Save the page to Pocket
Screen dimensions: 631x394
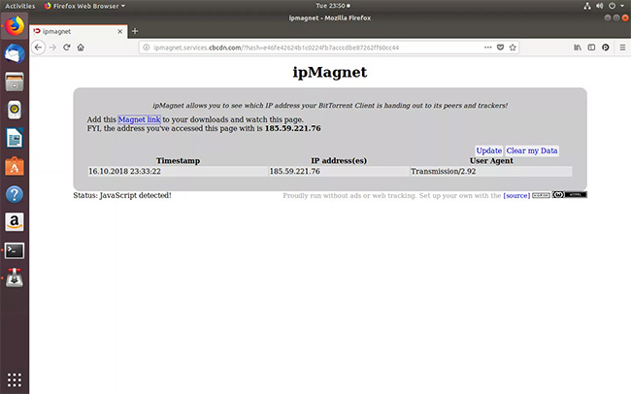pos(500,48)
